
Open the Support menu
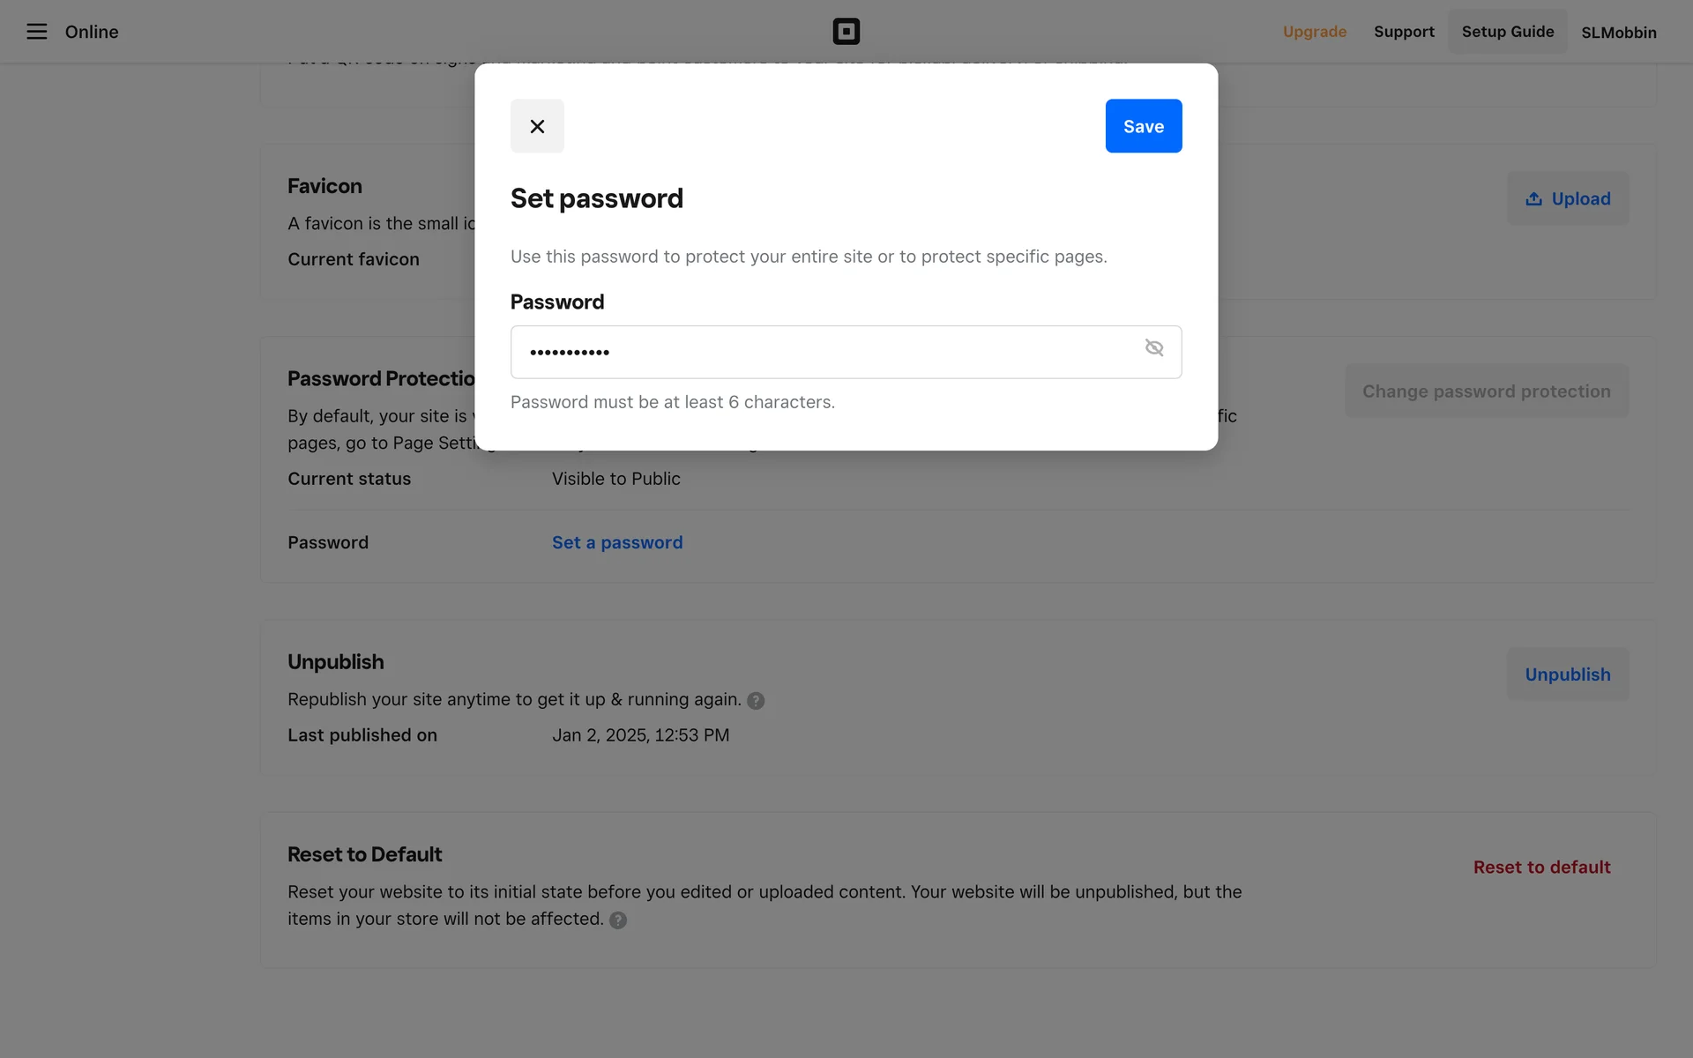click(1404, 32)
